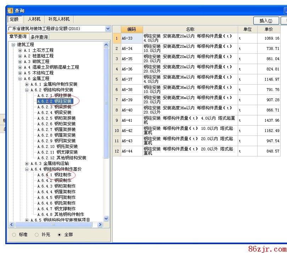The width and height of the screenshot is (287, 253).
Task: Click the 插入 button
Action: (266, 21)
